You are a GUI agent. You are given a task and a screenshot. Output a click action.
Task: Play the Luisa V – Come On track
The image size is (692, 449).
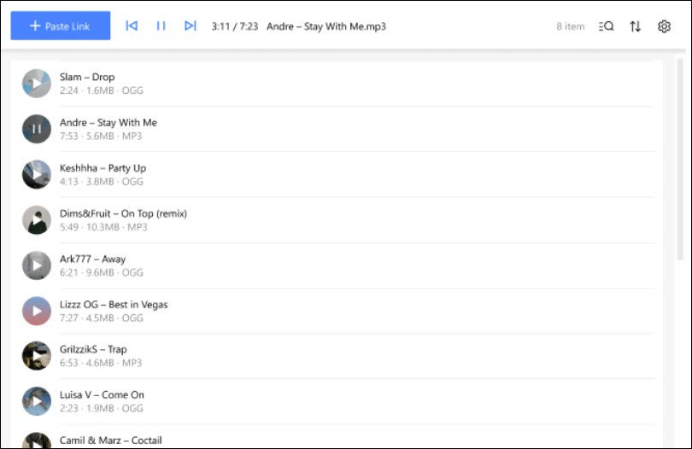tap(37, 401)
